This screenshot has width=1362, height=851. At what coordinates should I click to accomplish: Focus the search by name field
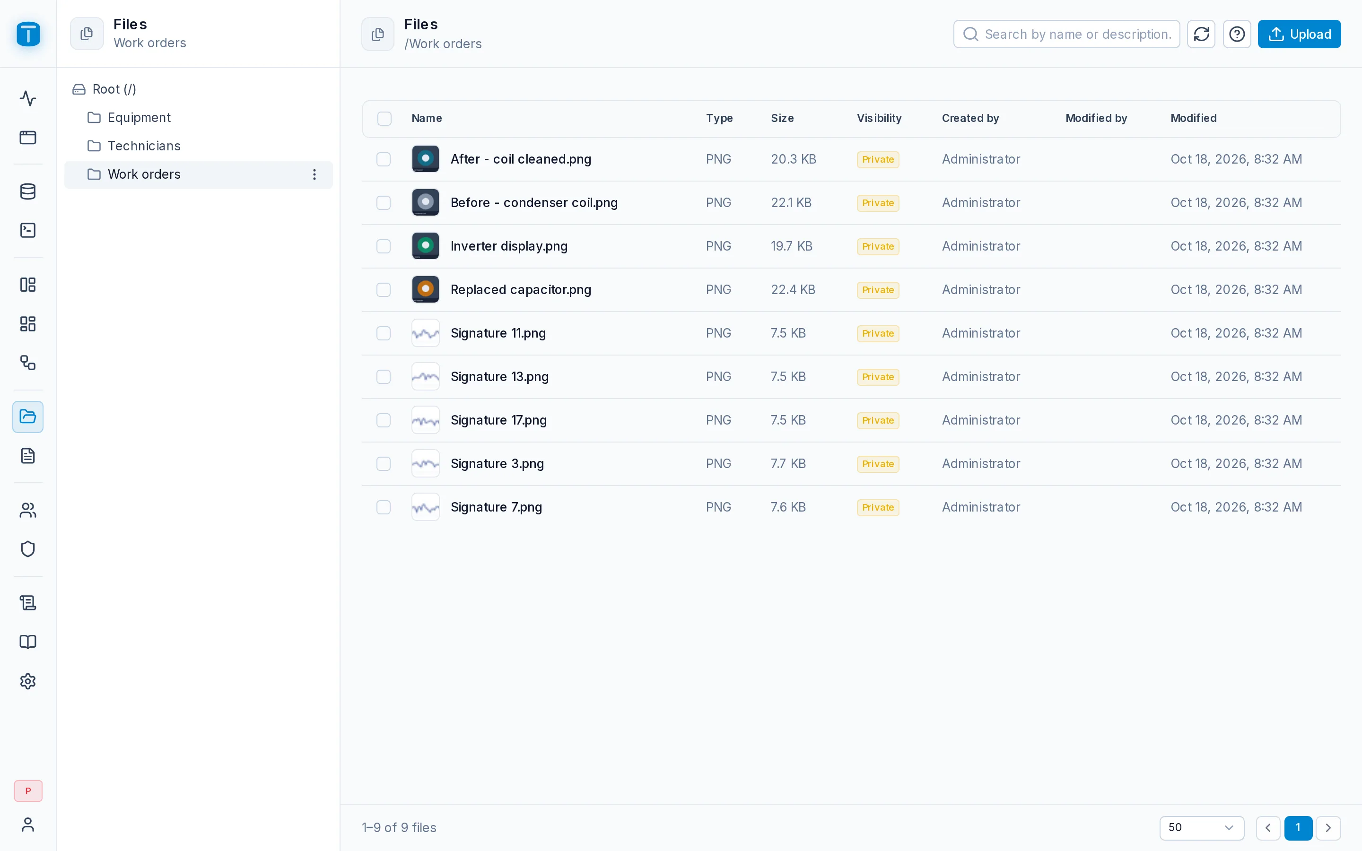(1066, 35)
